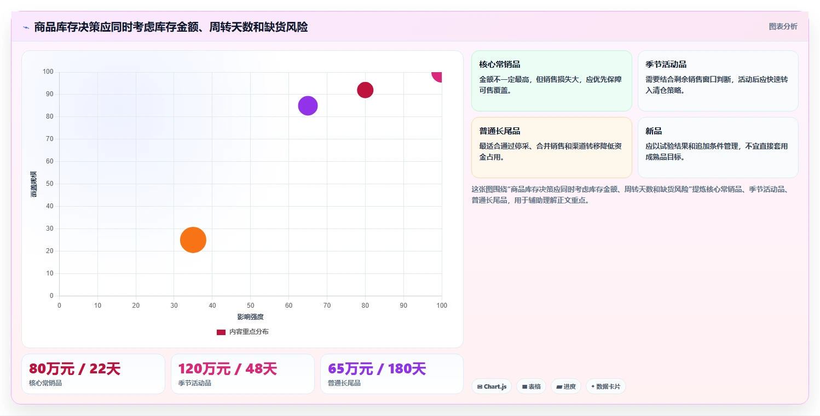Click the 图表分析 label in the header

[x=783, y=26]
